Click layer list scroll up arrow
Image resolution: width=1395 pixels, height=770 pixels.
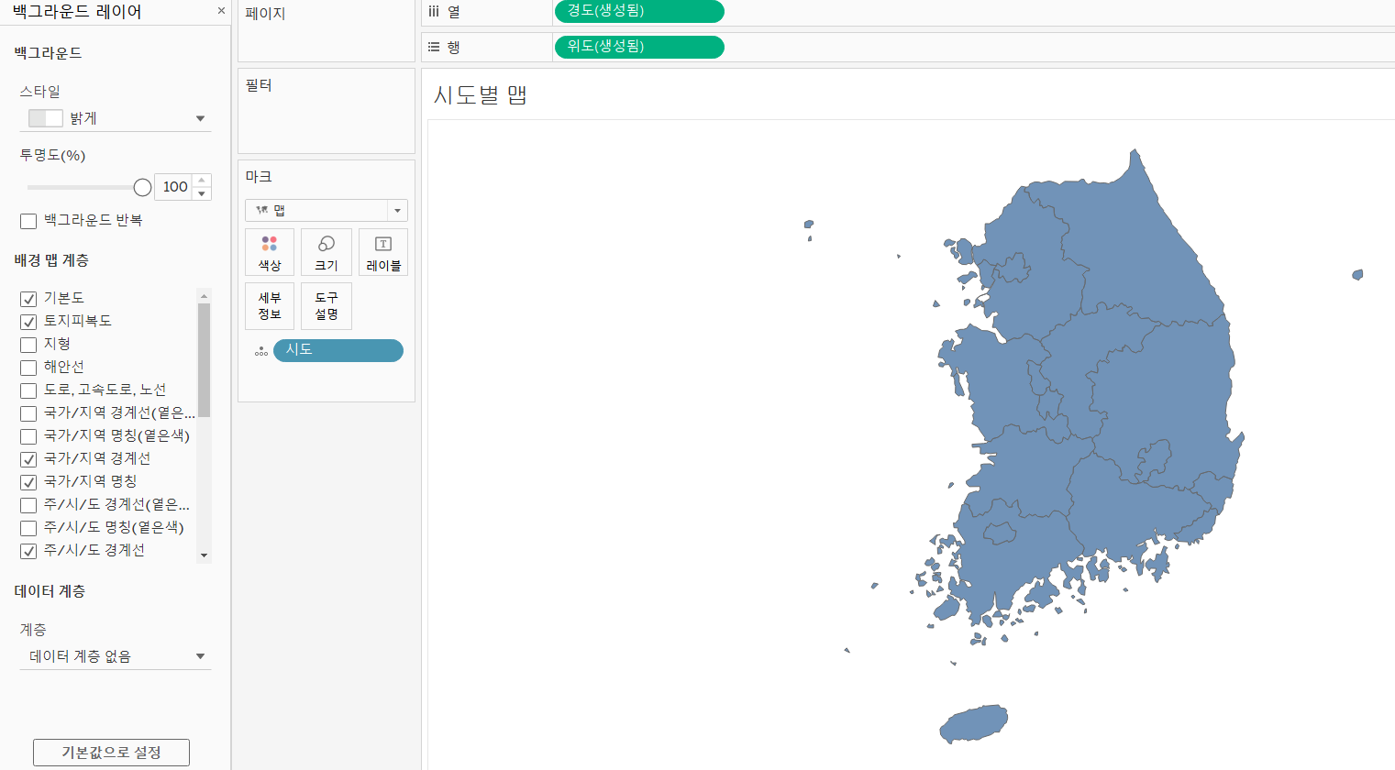[x=204, y=295]
